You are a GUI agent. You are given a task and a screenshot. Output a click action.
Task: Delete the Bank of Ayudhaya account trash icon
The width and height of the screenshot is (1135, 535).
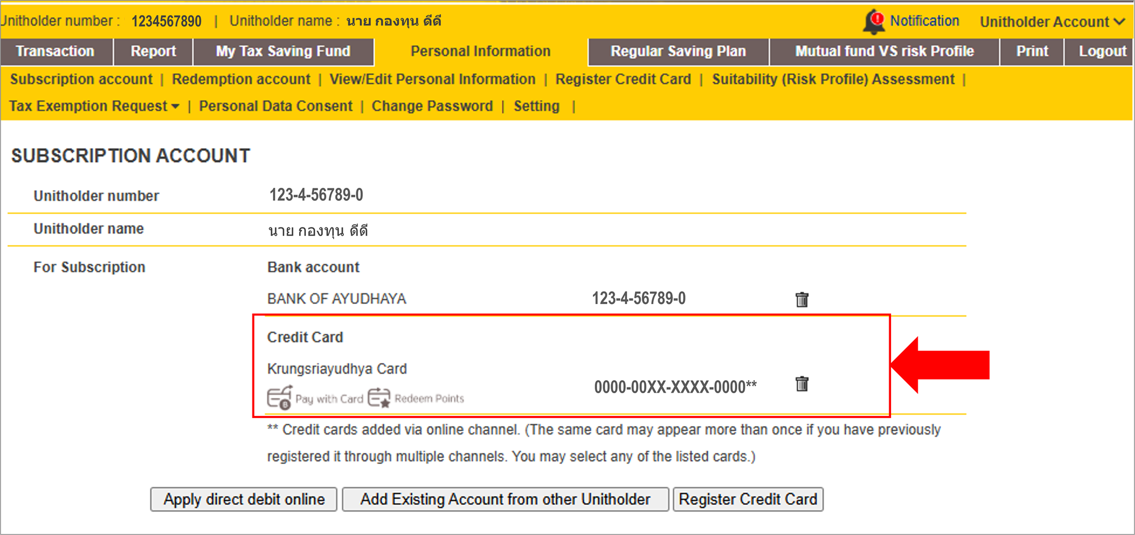[802, 299]
